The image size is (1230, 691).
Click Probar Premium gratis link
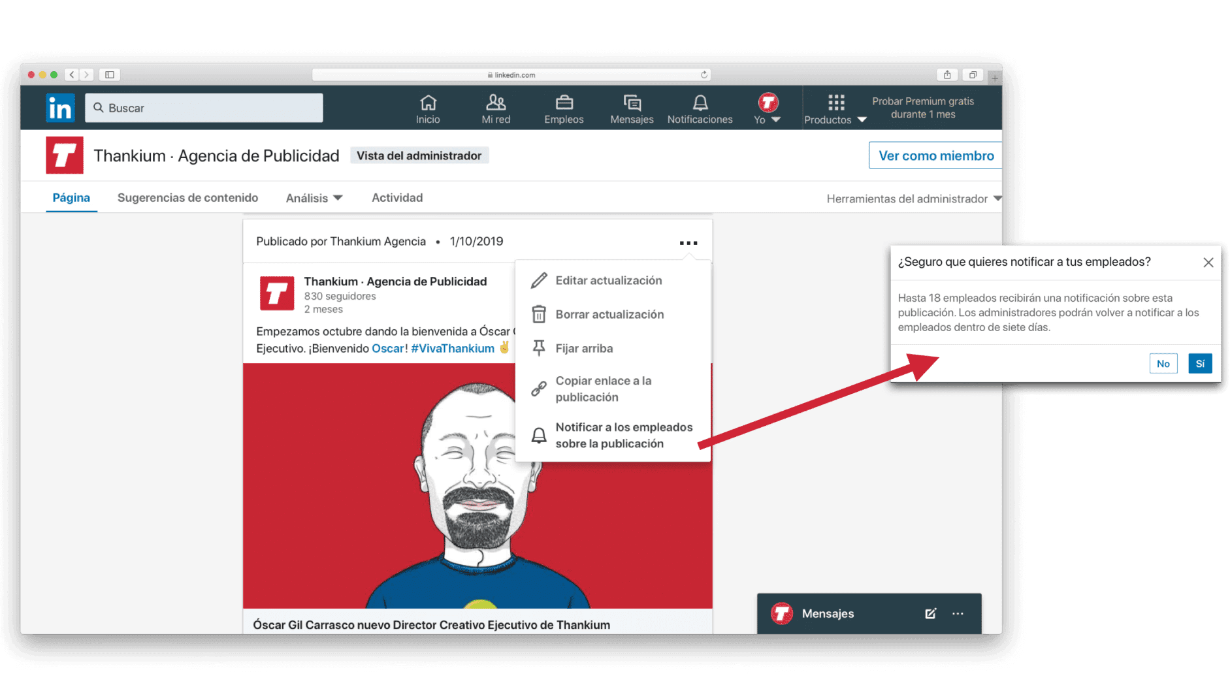[x=923, y=108]
